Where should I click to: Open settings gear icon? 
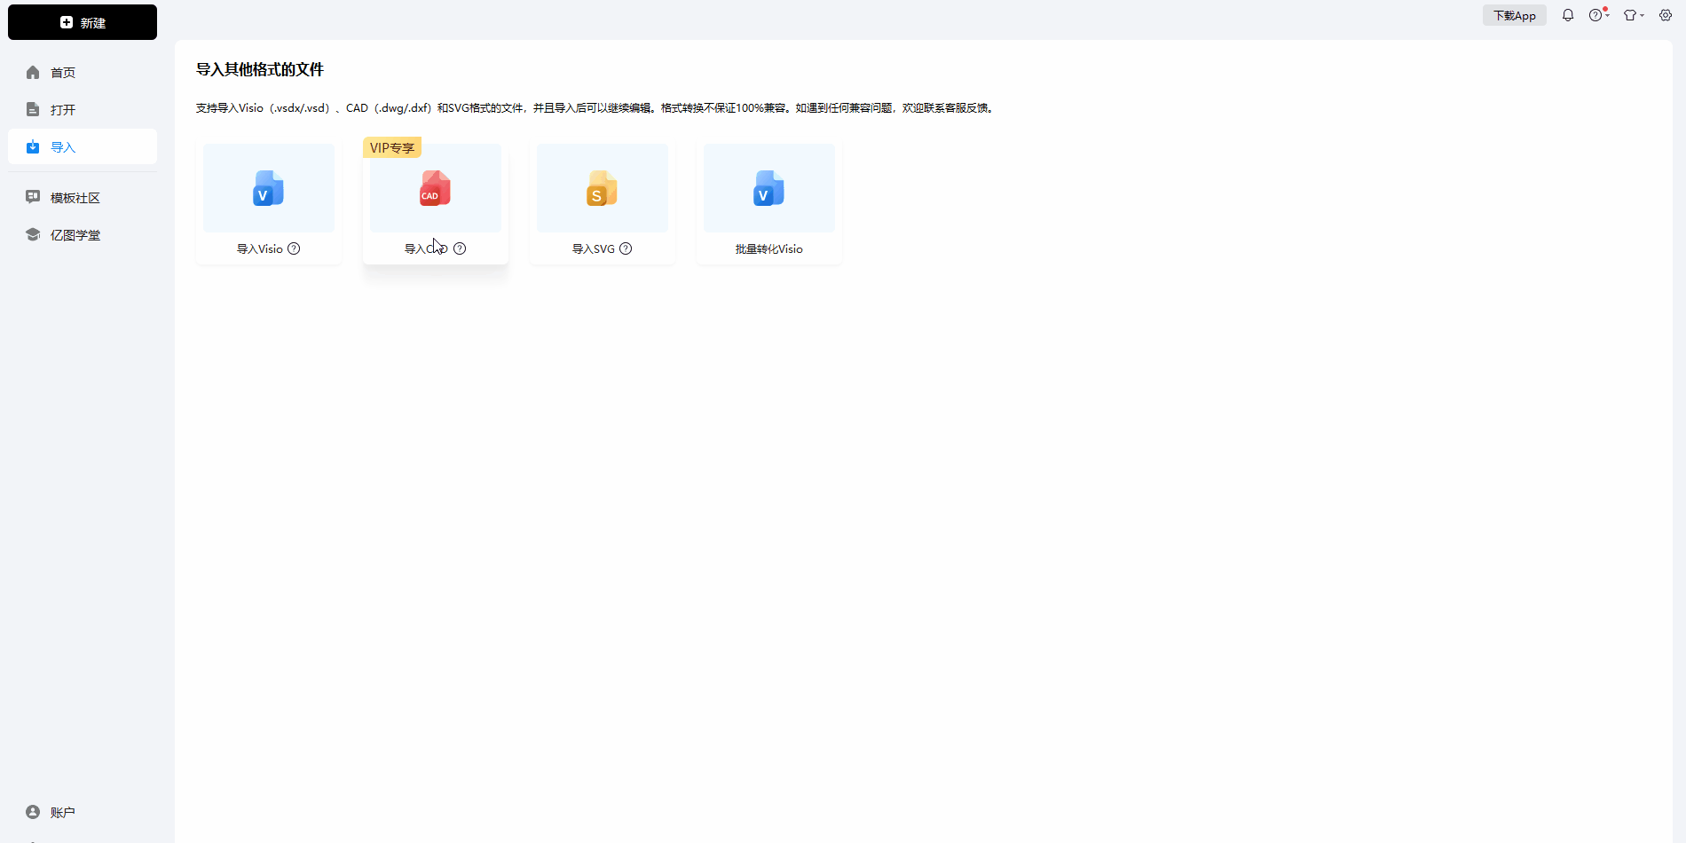(1666, 15)
